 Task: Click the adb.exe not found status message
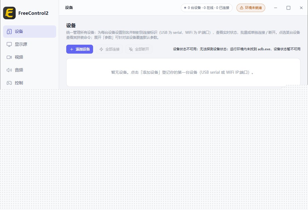[x=236, y=49]
